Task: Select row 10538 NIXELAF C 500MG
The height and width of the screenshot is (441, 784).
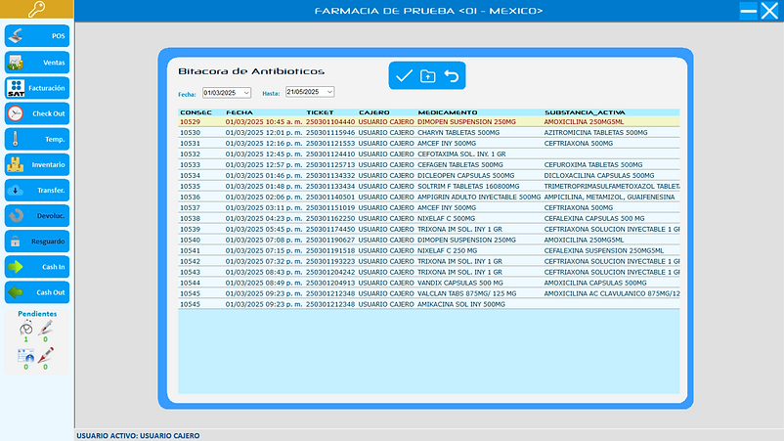Action: click(428, 218)
